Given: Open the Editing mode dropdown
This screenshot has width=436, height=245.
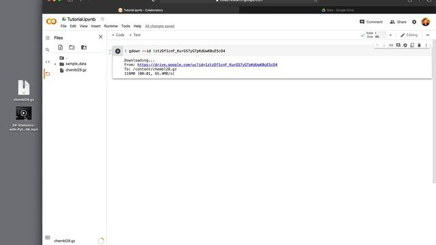Looking at the screenshot, I should (409, 35).
